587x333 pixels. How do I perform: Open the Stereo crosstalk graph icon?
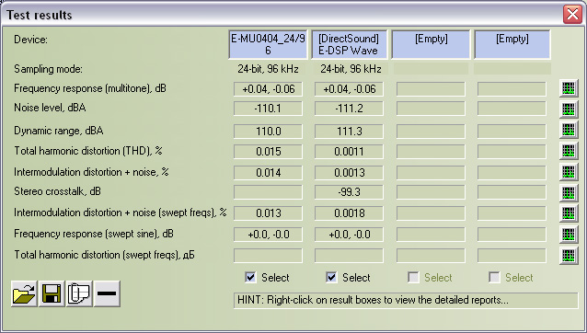pos(569,192)
